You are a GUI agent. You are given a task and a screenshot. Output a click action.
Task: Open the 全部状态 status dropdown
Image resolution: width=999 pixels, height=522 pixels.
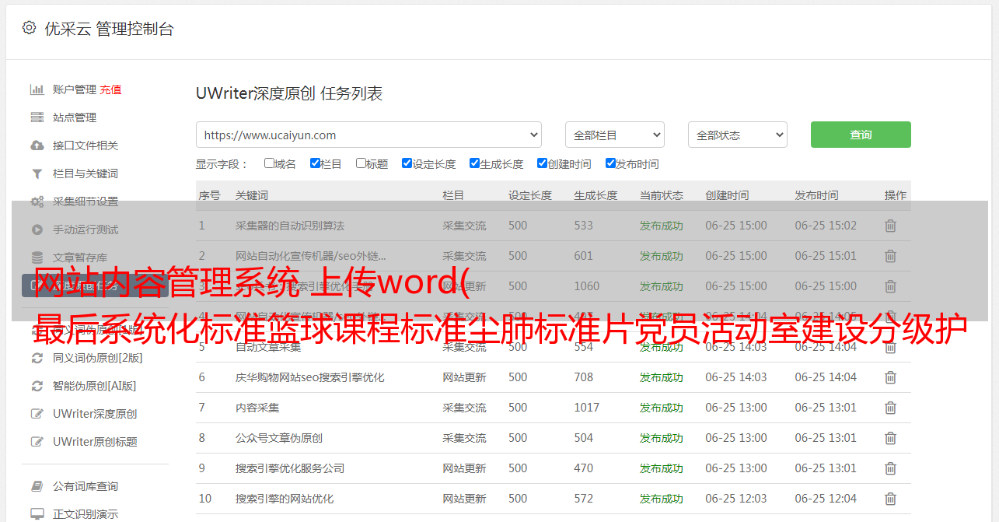click(x=737, y=135)
